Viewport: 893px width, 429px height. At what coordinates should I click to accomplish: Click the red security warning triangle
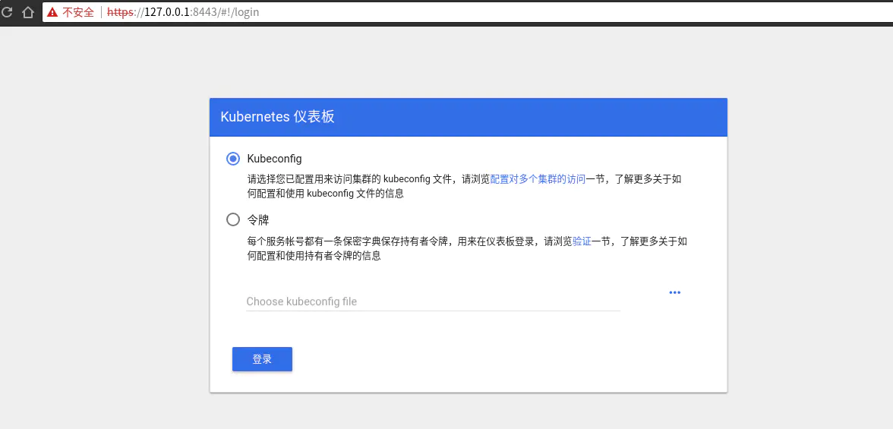click(52, 12)
